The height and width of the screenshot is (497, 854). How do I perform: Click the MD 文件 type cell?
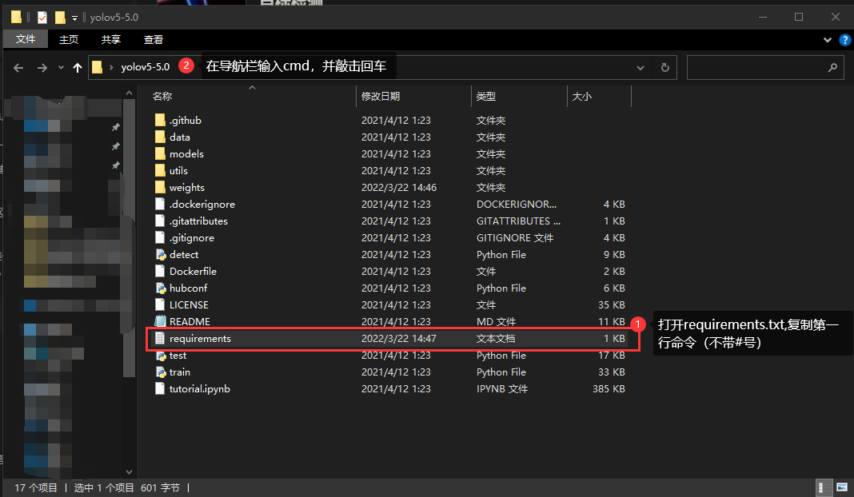tap(497, 322)
